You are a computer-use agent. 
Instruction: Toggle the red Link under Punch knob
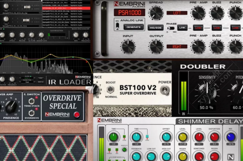235,28
